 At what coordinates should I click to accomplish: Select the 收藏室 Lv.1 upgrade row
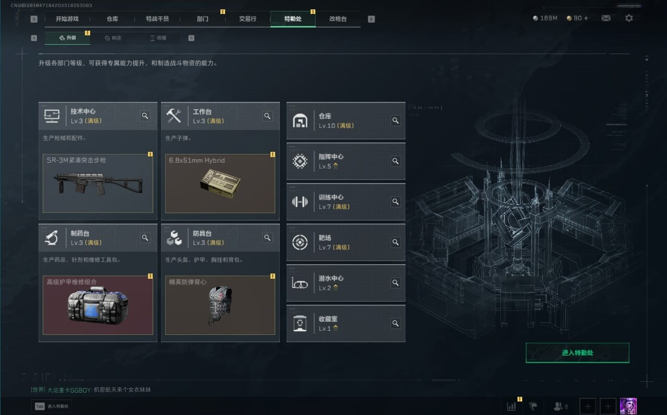coord(346,323)
